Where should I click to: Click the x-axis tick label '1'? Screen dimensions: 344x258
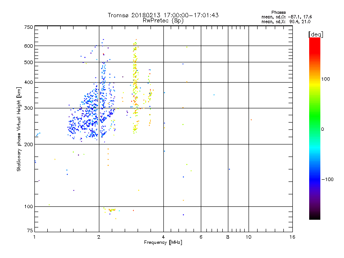(x=34, y=237)
